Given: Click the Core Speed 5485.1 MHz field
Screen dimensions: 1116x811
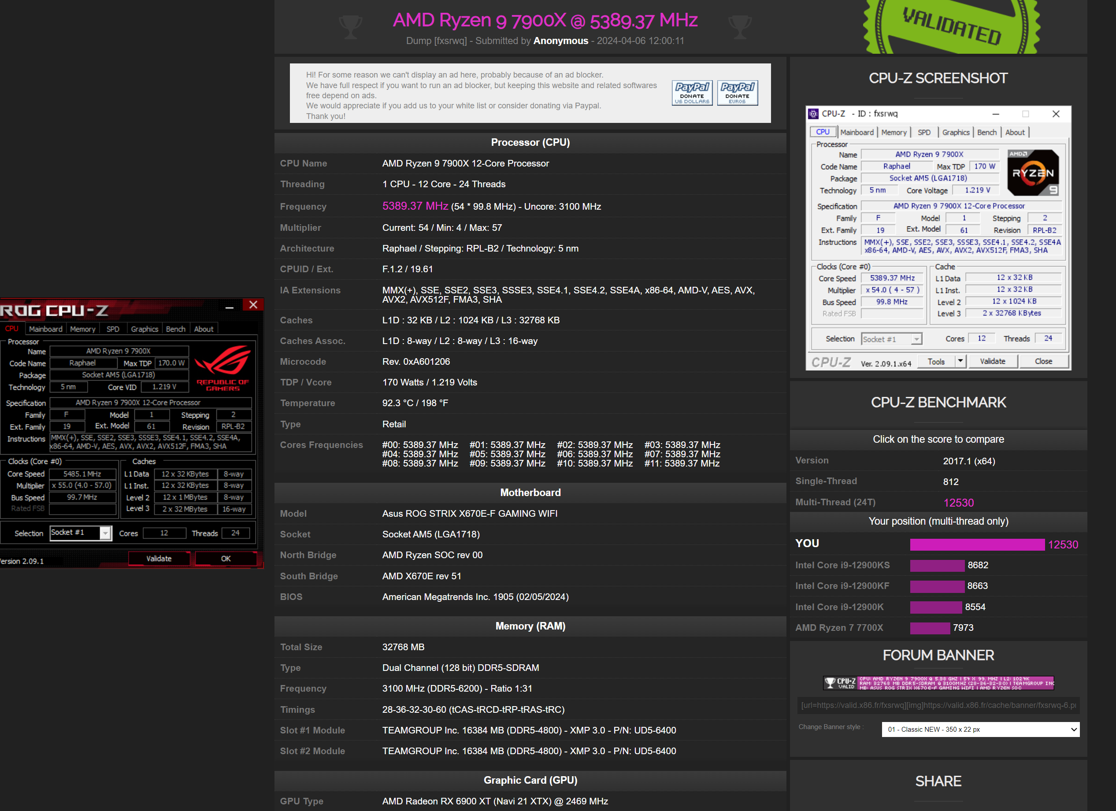Looking at the screenshot, I should pyautogui.click(x=82, y=474).
